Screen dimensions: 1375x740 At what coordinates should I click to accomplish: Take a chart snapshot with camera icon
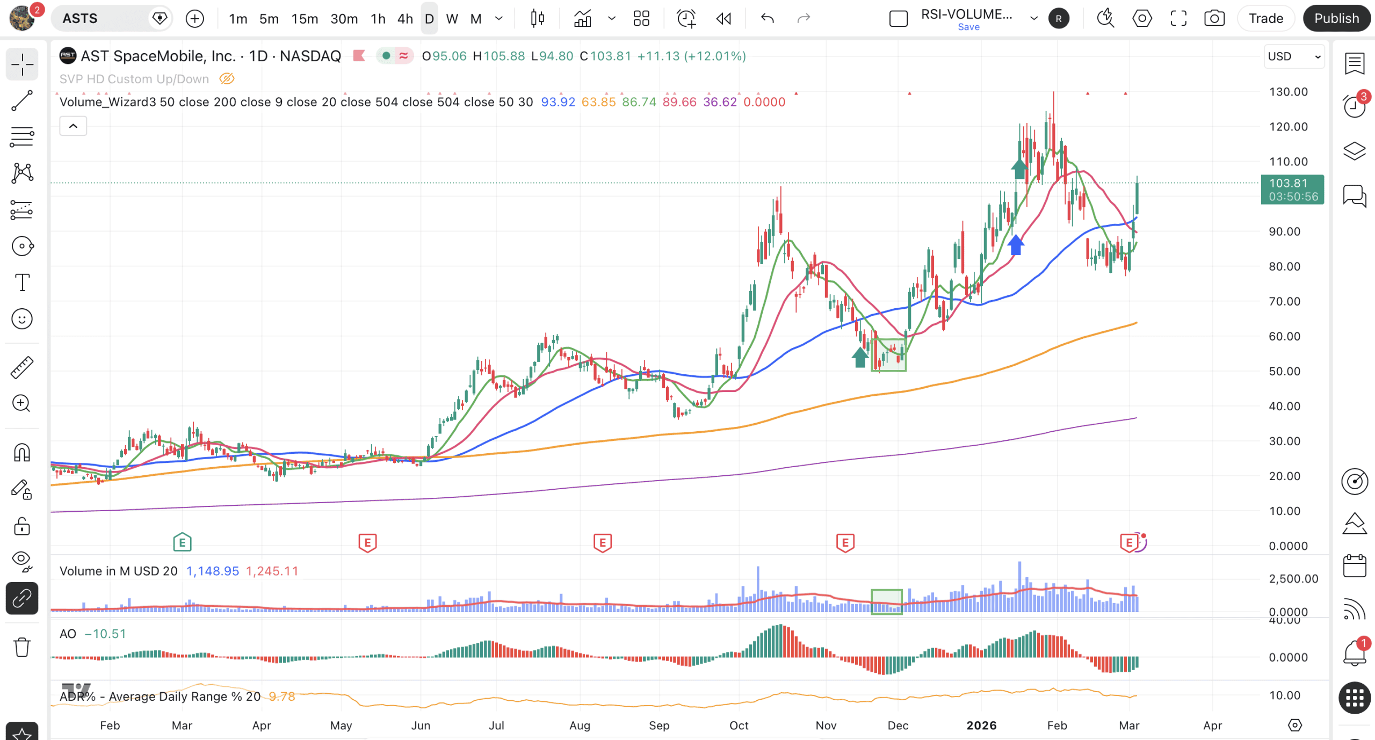1214,19
